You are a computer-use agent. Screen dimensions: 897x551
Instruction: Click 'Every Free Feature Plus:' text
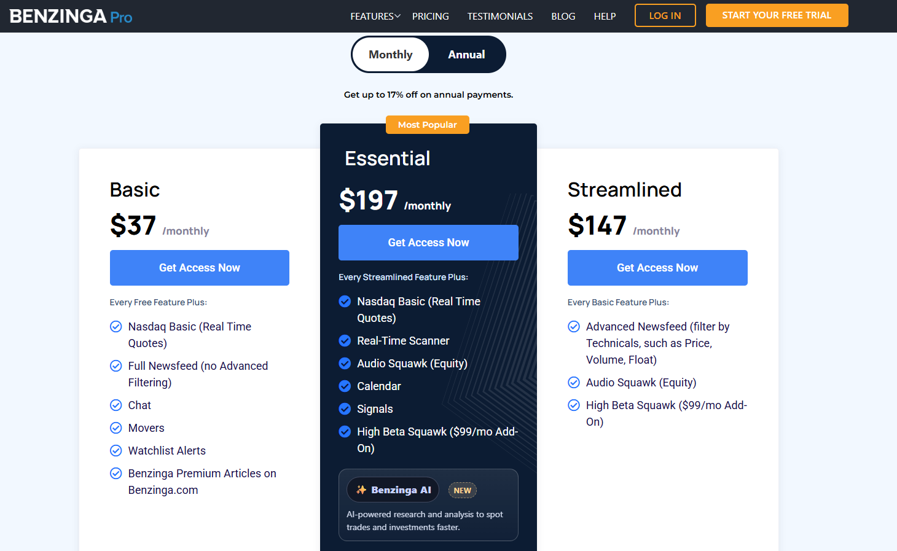point(158,302)
